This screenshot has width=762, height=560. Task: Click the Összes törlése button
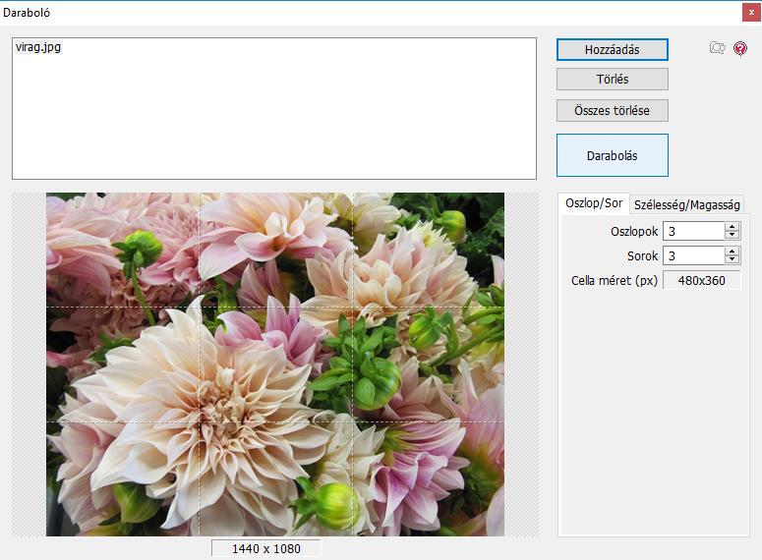[613, 111]
